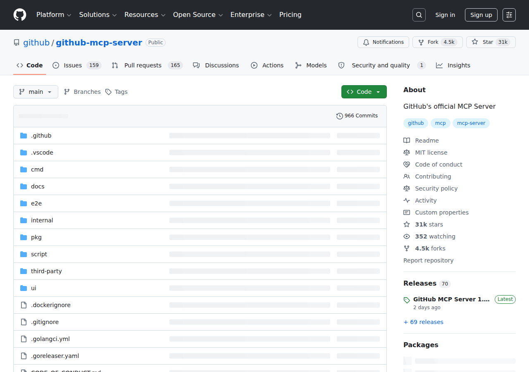Open the Releases heading link
Image resolution: width=529 pixels, height=372 pixels.
tap(427, 284)
